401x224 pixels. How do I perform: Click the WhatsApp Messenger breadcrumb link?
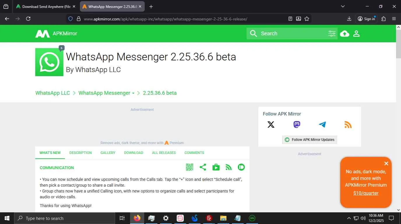click(104, 93)
